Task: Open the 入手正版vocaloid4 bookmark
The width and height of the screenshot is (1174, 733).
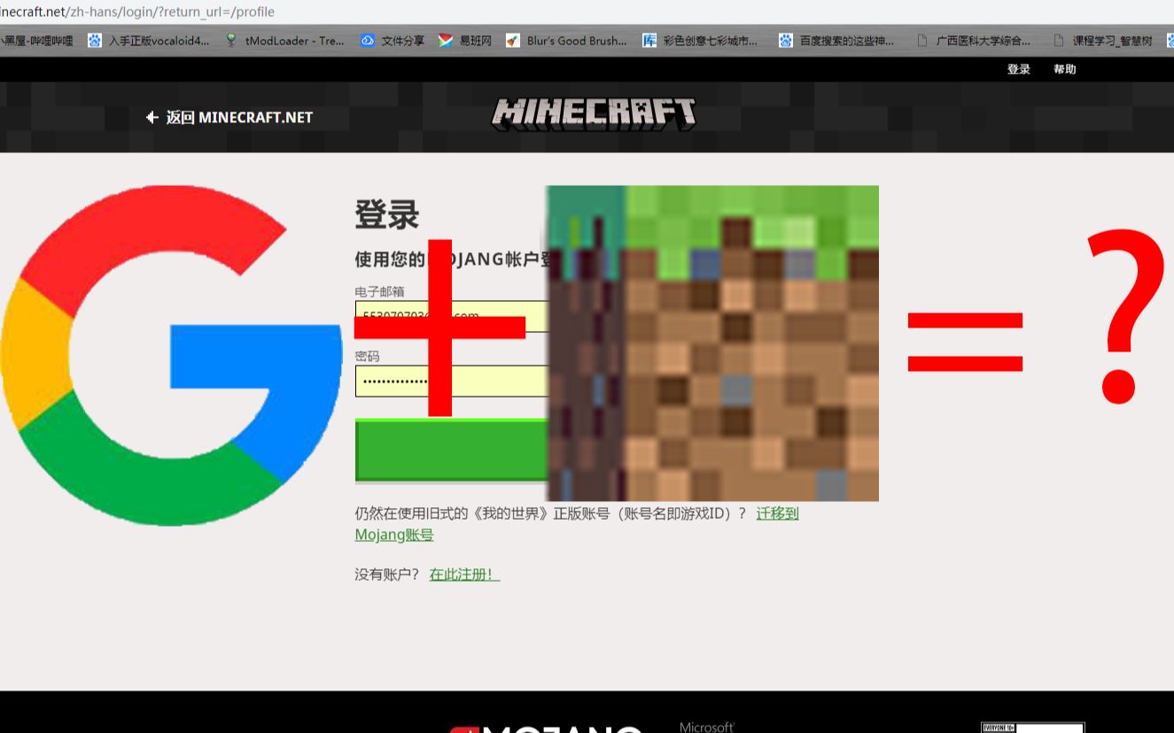Action: coord(149,41)
